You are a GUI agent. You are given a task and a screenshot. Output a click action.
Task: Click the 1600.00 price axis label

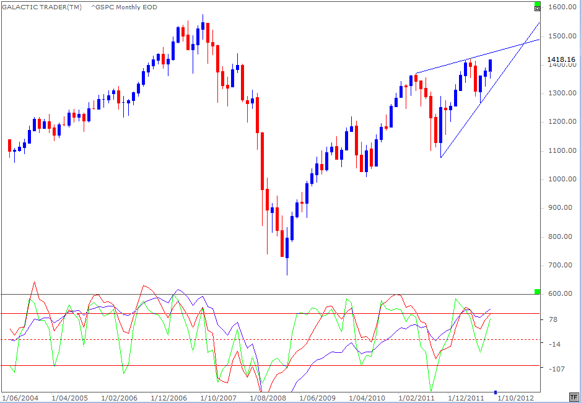pos(563,7)
